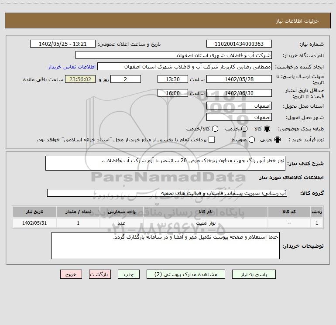The image size is (336, 325).
Task: Select the جزیی purchase type radio
Action: pyautogui.click(x=277, y=140)
